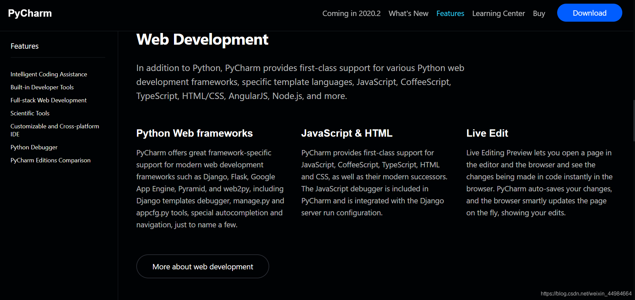Open Intelligent Coding Assistance sidebar link
The height and width of the screenshot is (300, 635).
click(x=49, y=74)
